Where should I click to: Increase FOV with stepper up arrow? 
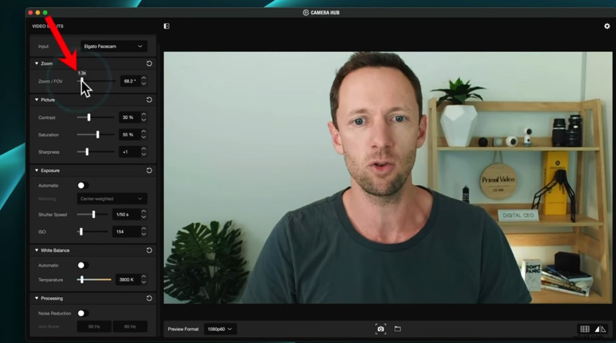click(144, 78)
